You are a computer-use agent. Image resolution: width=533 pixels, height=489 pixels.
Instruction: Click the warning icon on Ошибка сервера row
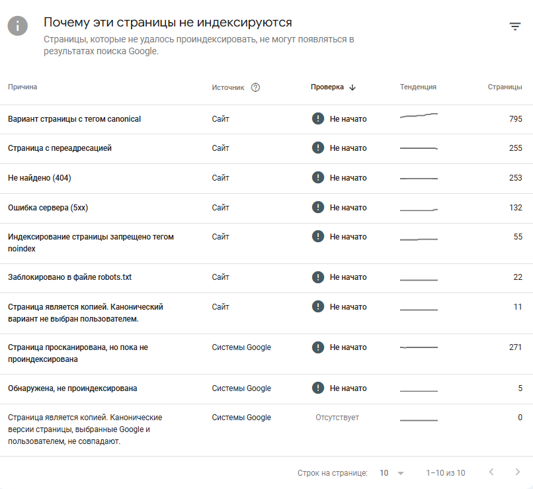tap(317, 207)
